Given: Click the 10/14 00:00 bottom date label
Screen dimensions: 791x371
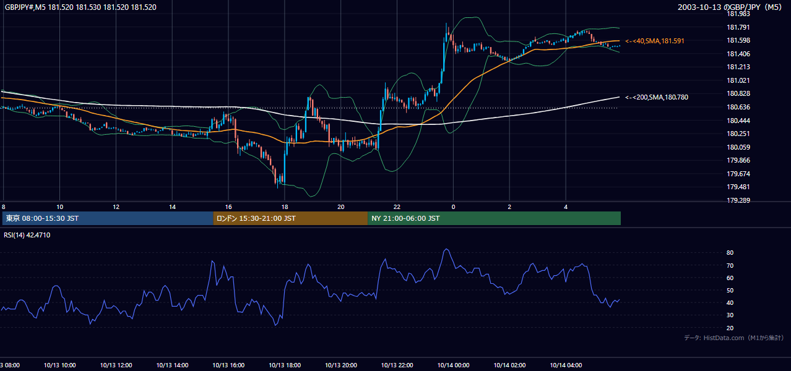Looking at the screenshot, I should point(453,365).
